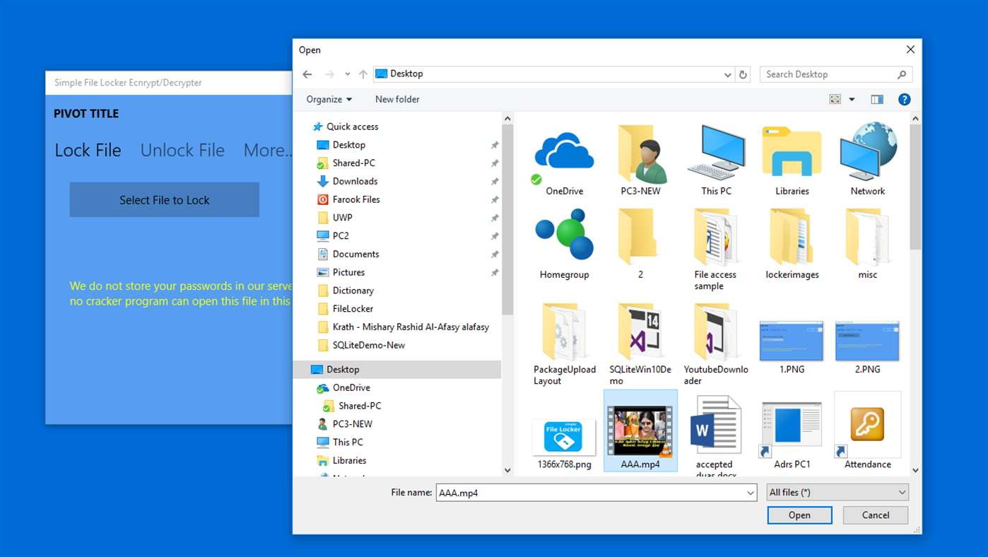Click the Back navigation arrow
The width and height of the screenshot is (988, 557).
tap(307, 74)
